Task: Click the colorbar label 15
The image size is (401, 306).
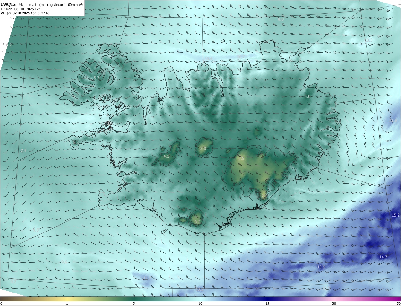Action: point(267,303)
